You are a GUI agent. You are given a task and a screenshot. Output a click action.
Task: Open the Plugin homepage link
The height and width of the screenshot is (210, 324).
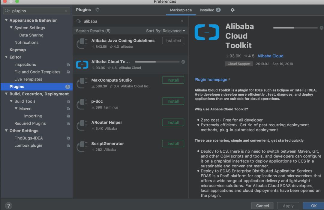pos(212,79)
